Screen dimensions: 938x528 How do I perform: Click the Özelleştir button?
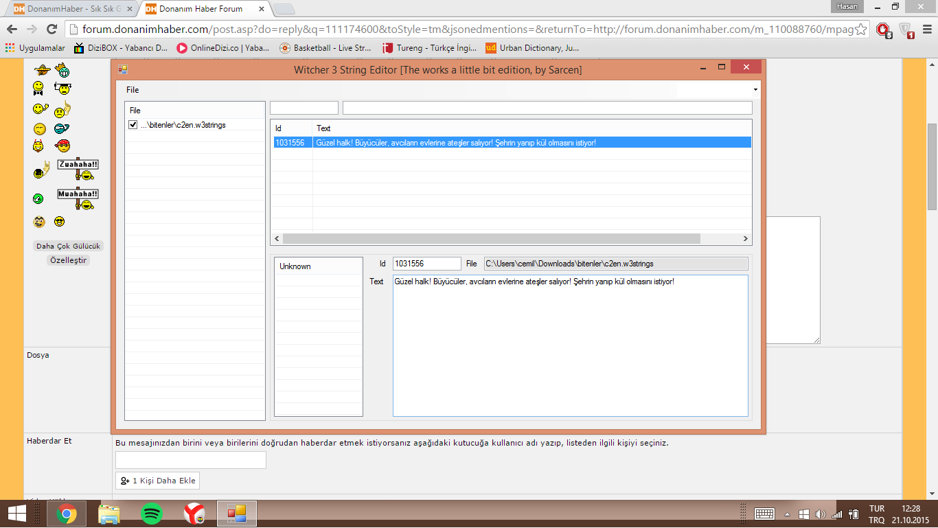point(69,260)
